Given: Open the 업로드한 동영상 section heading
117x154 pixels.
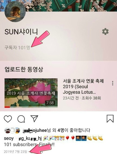Looking at the screenshot, I should [24, 69].
